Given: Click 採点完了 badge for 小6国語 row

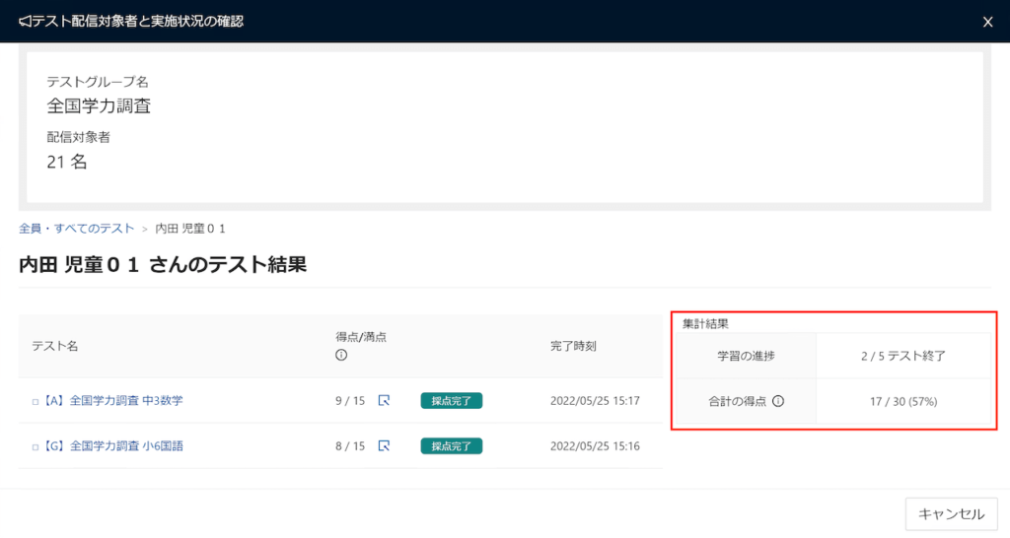Looking at the screenshot, I should tap(452, 446).
